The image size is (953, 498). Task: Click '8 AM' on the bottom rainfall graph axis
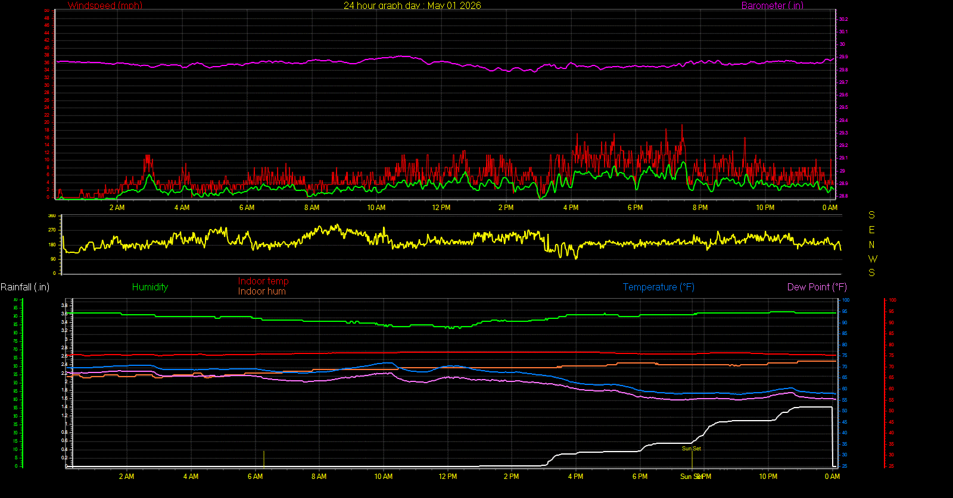(319, 477)
